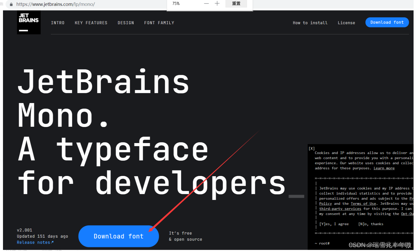
Task: Click the zoom reset button 重置
Action: click(x=236, y=4)
